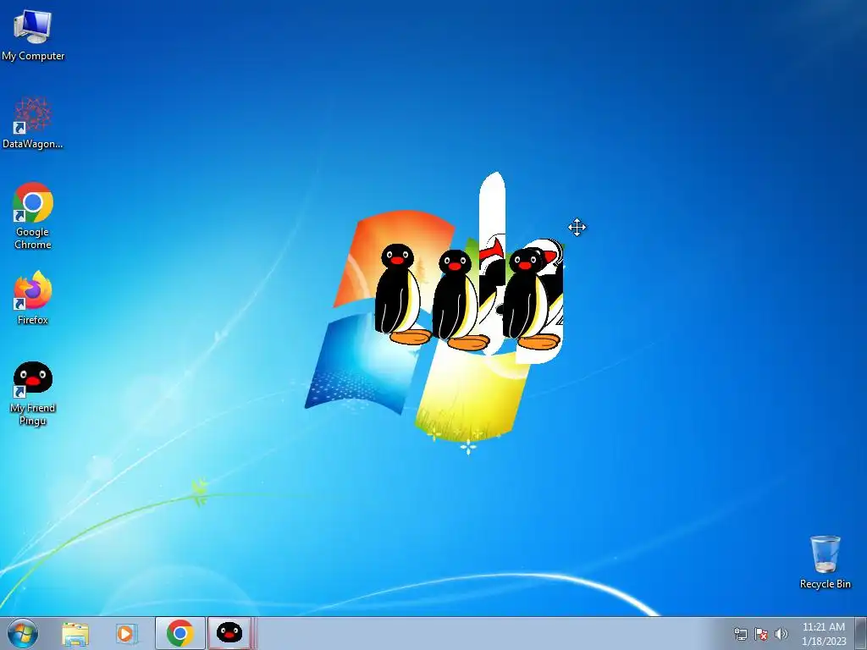Open the network status tray icon
This screenshot has width=867, height=650.
[740, 634]
